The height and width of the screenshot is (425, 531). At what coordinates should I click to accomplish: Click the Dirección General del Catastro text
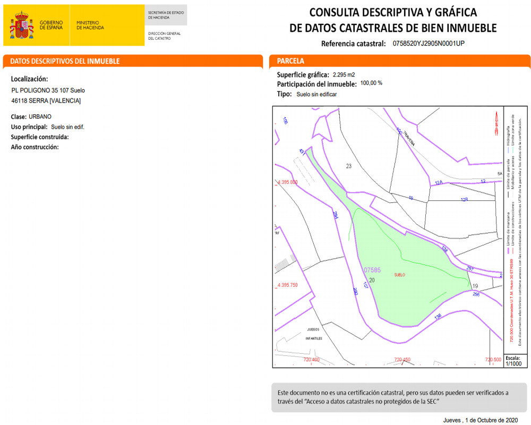(x=164, y=36)
